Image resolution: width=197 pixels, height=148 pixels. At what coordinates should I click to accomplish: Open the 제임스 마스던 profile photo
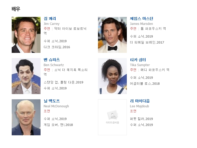coord(112,35)
